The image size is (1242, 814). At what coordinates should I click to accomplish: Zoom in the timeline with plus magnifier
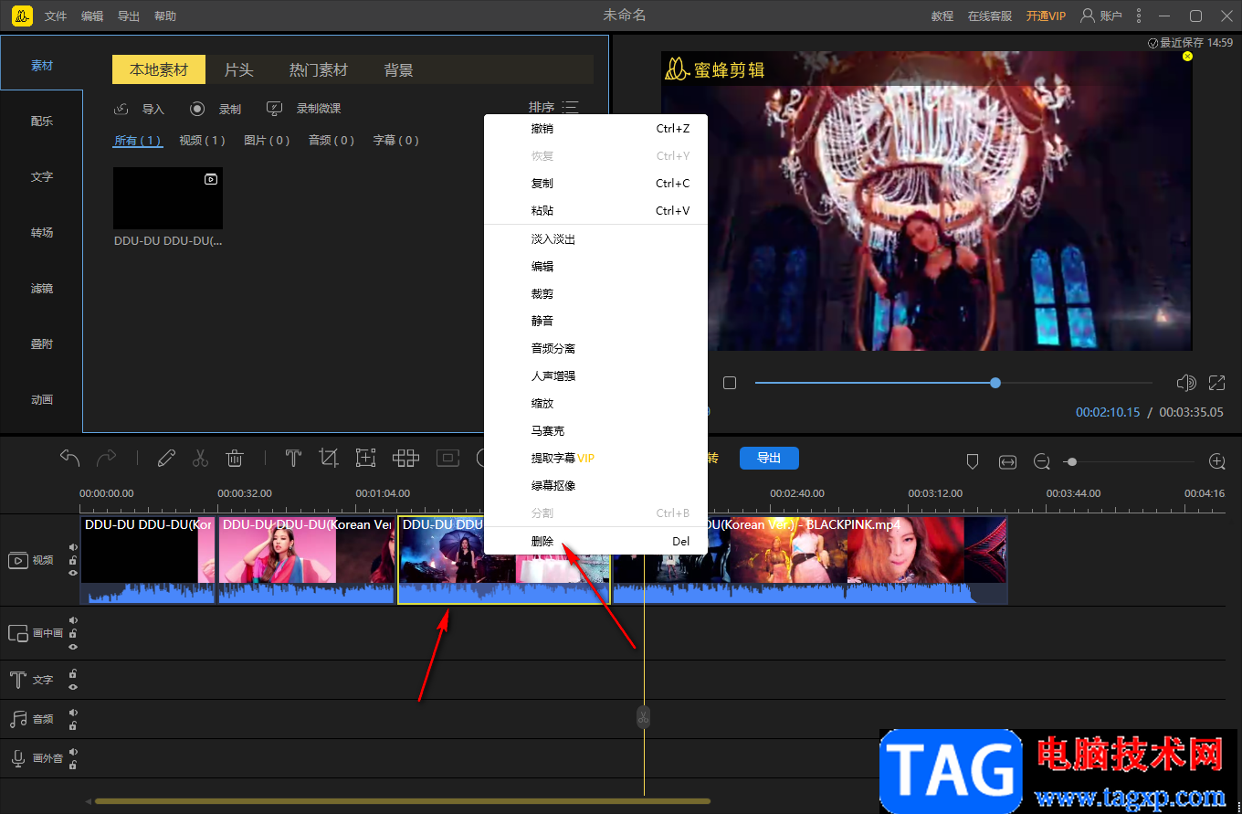(x=1217, y=462)
